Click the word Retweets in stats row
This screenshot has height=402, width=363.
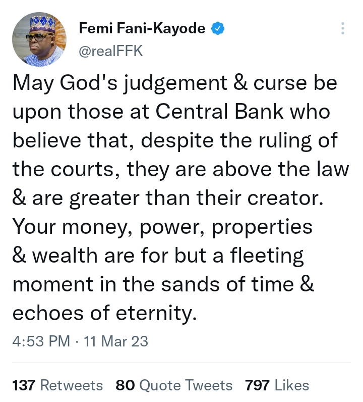point(72,385)
